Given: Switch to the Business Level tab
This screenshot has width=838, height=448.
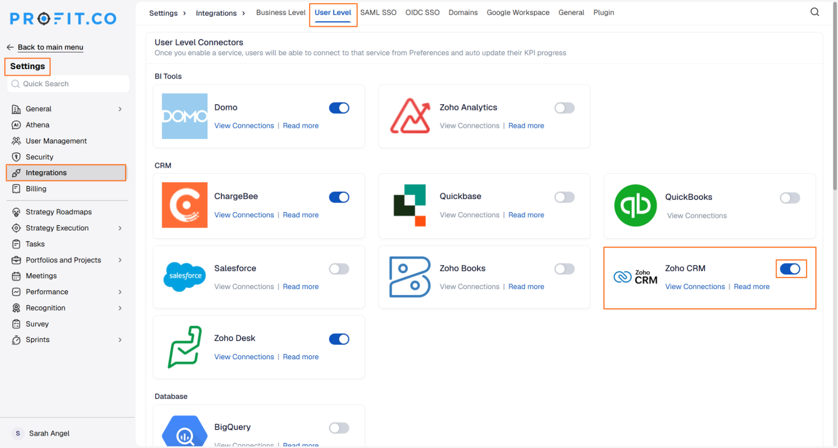Looking at the screenshot, I should 280,13.
